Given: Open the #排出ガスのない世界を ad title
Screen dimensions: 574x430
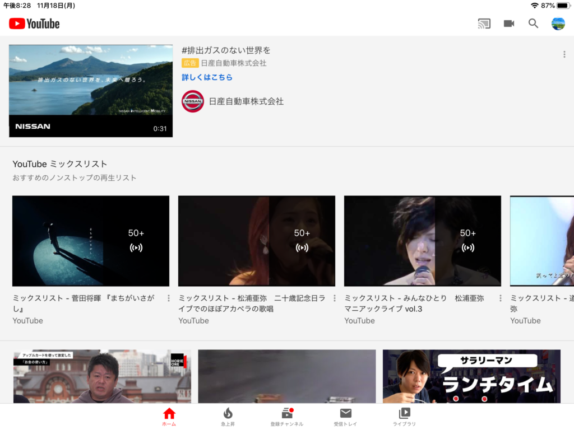Looking at the screenshot, I should coord(226,50).
